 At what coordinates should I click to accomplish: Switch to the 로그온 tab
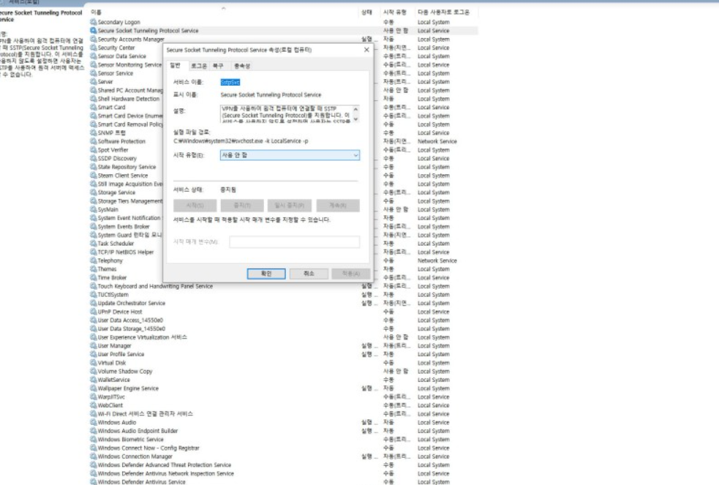[198, 66]
